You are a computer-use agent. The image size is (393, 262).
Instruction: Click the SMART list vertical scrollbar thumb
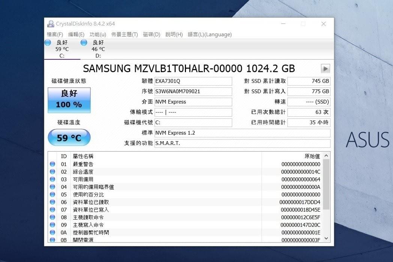pos(326,184)
